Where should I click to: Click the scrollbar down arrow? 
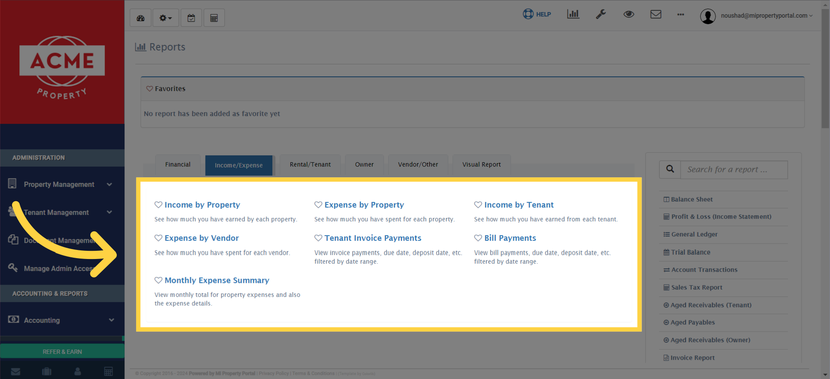(825, 375)
